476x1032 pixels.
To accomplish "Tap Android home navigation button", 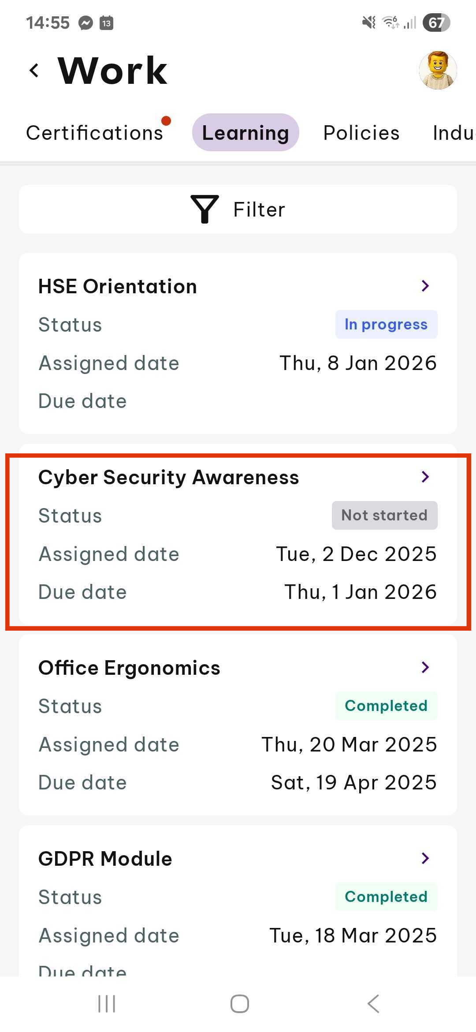I will tap(239, 1004).
